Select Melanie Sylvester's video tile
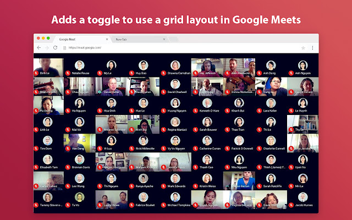The height and width of the screenshot is (220, 352). pos(112,122)
